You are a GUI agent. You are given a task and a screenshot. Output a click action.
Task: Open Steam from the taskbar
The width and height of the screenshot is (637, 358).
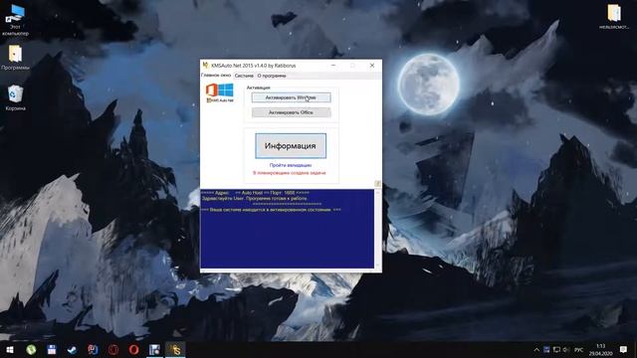click(x=72, y=349)
